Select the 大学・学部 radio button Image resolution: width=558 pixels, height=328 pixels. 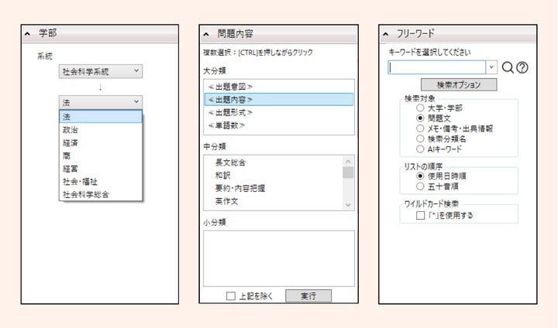(x=420, y=108)
